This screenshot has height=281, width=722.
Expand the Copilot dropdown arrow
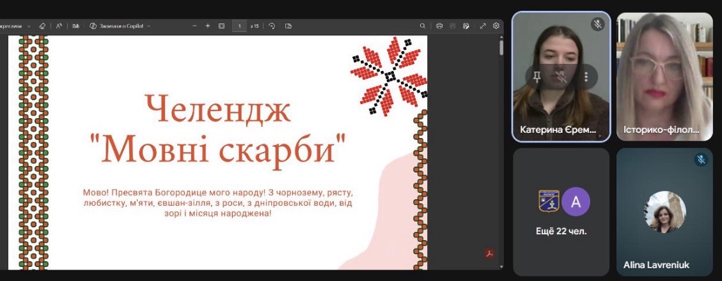(x=149, y=26)
